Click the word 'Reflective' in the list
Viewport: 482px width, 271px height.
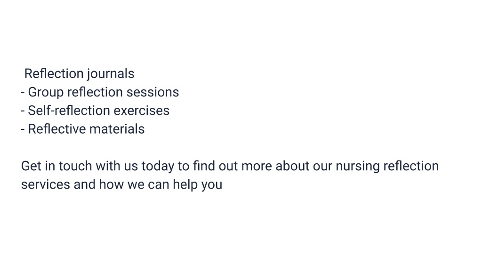click(x=57, y=129)
